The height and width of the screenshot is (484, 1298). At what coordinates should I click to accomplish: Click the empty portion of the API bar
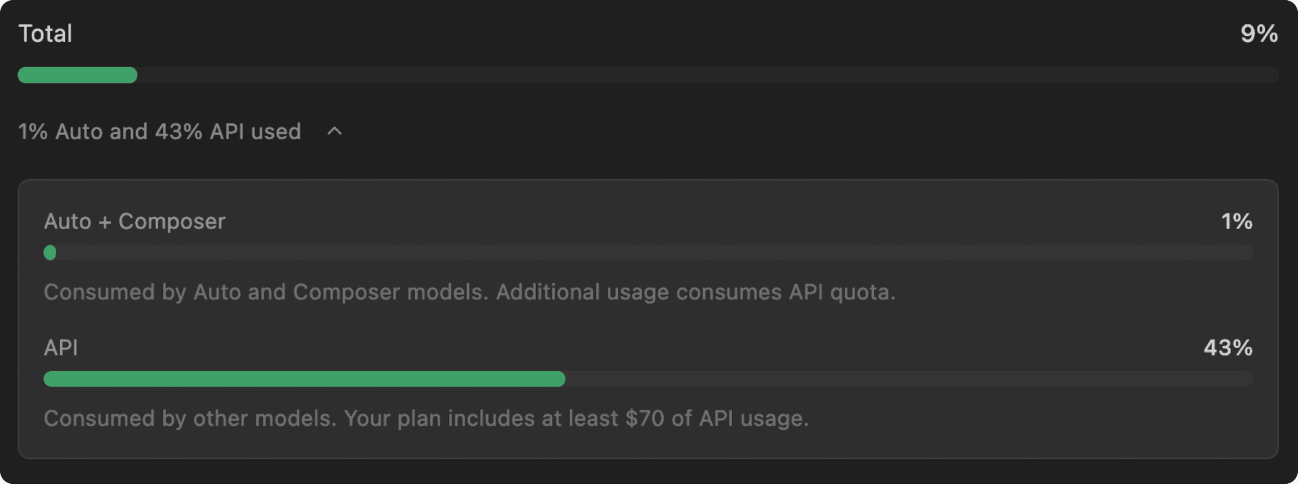pos(913,379)
